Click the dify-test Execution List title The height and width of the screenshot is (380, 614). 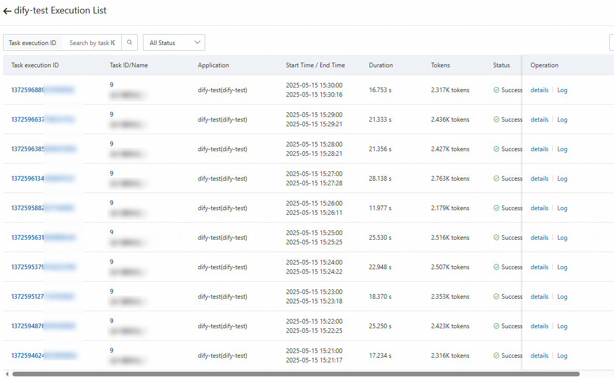pyautogui.click(x=60, y=10)
